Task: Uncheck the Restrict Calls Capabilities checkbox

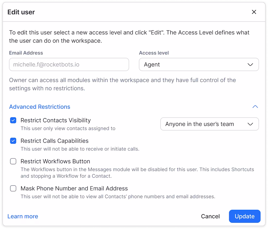Action: click(13, 141)
